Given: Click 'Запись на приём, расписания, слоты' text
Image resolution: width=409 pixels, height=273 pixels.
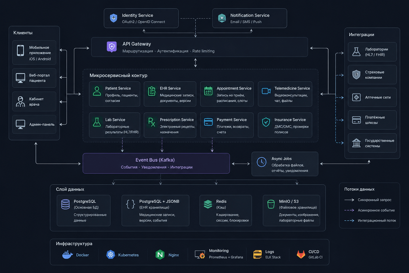Looking at the screenshot, I should coord(232,98).
